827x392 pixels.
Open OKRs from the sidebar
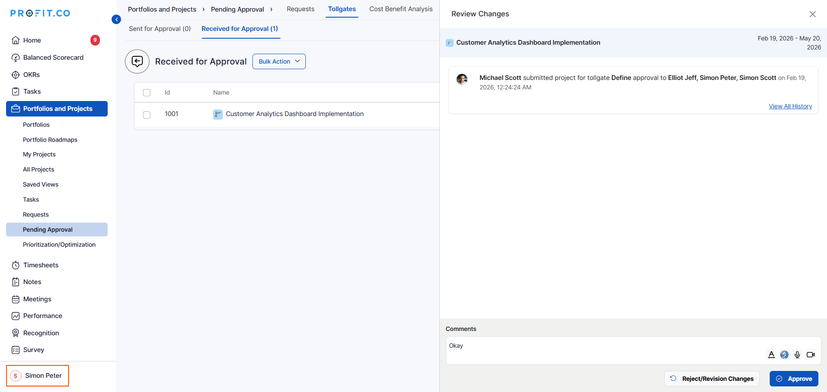pyautogui.click(x=31, y=75)
